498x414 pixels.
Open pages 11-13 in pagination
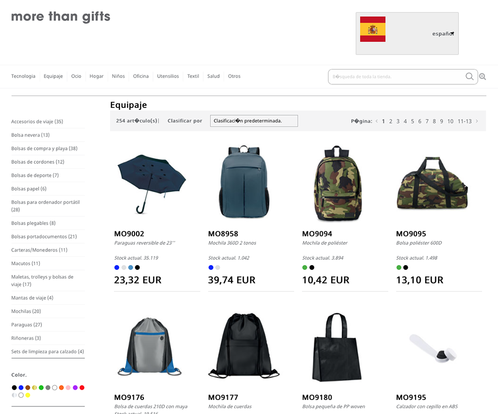(x=465, y=121)
